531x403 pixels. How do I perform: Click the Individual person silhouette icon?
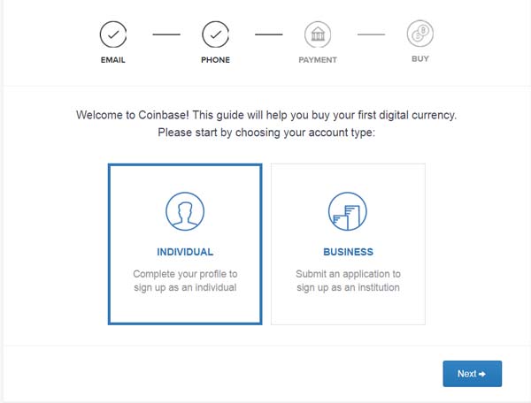185,212
